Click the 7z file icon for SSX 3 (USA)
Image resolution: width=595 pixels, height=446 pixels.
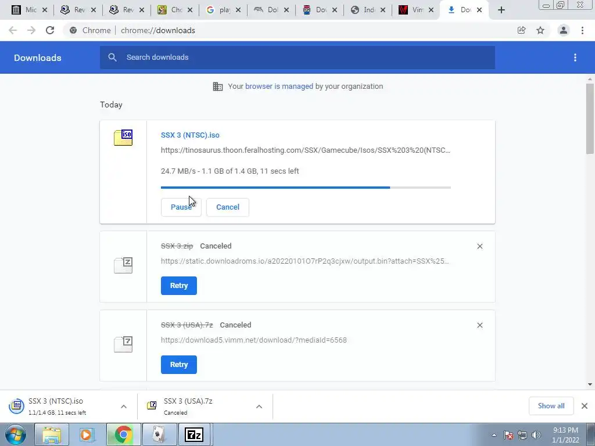(x=123, y=344)
